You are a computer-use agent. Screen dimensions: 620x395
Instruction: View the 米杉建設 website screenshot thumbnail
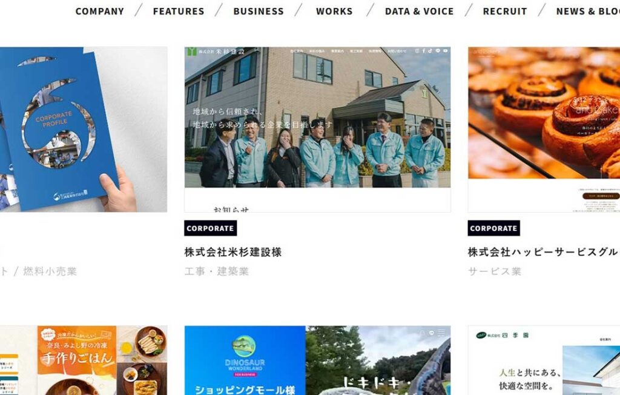317,130
